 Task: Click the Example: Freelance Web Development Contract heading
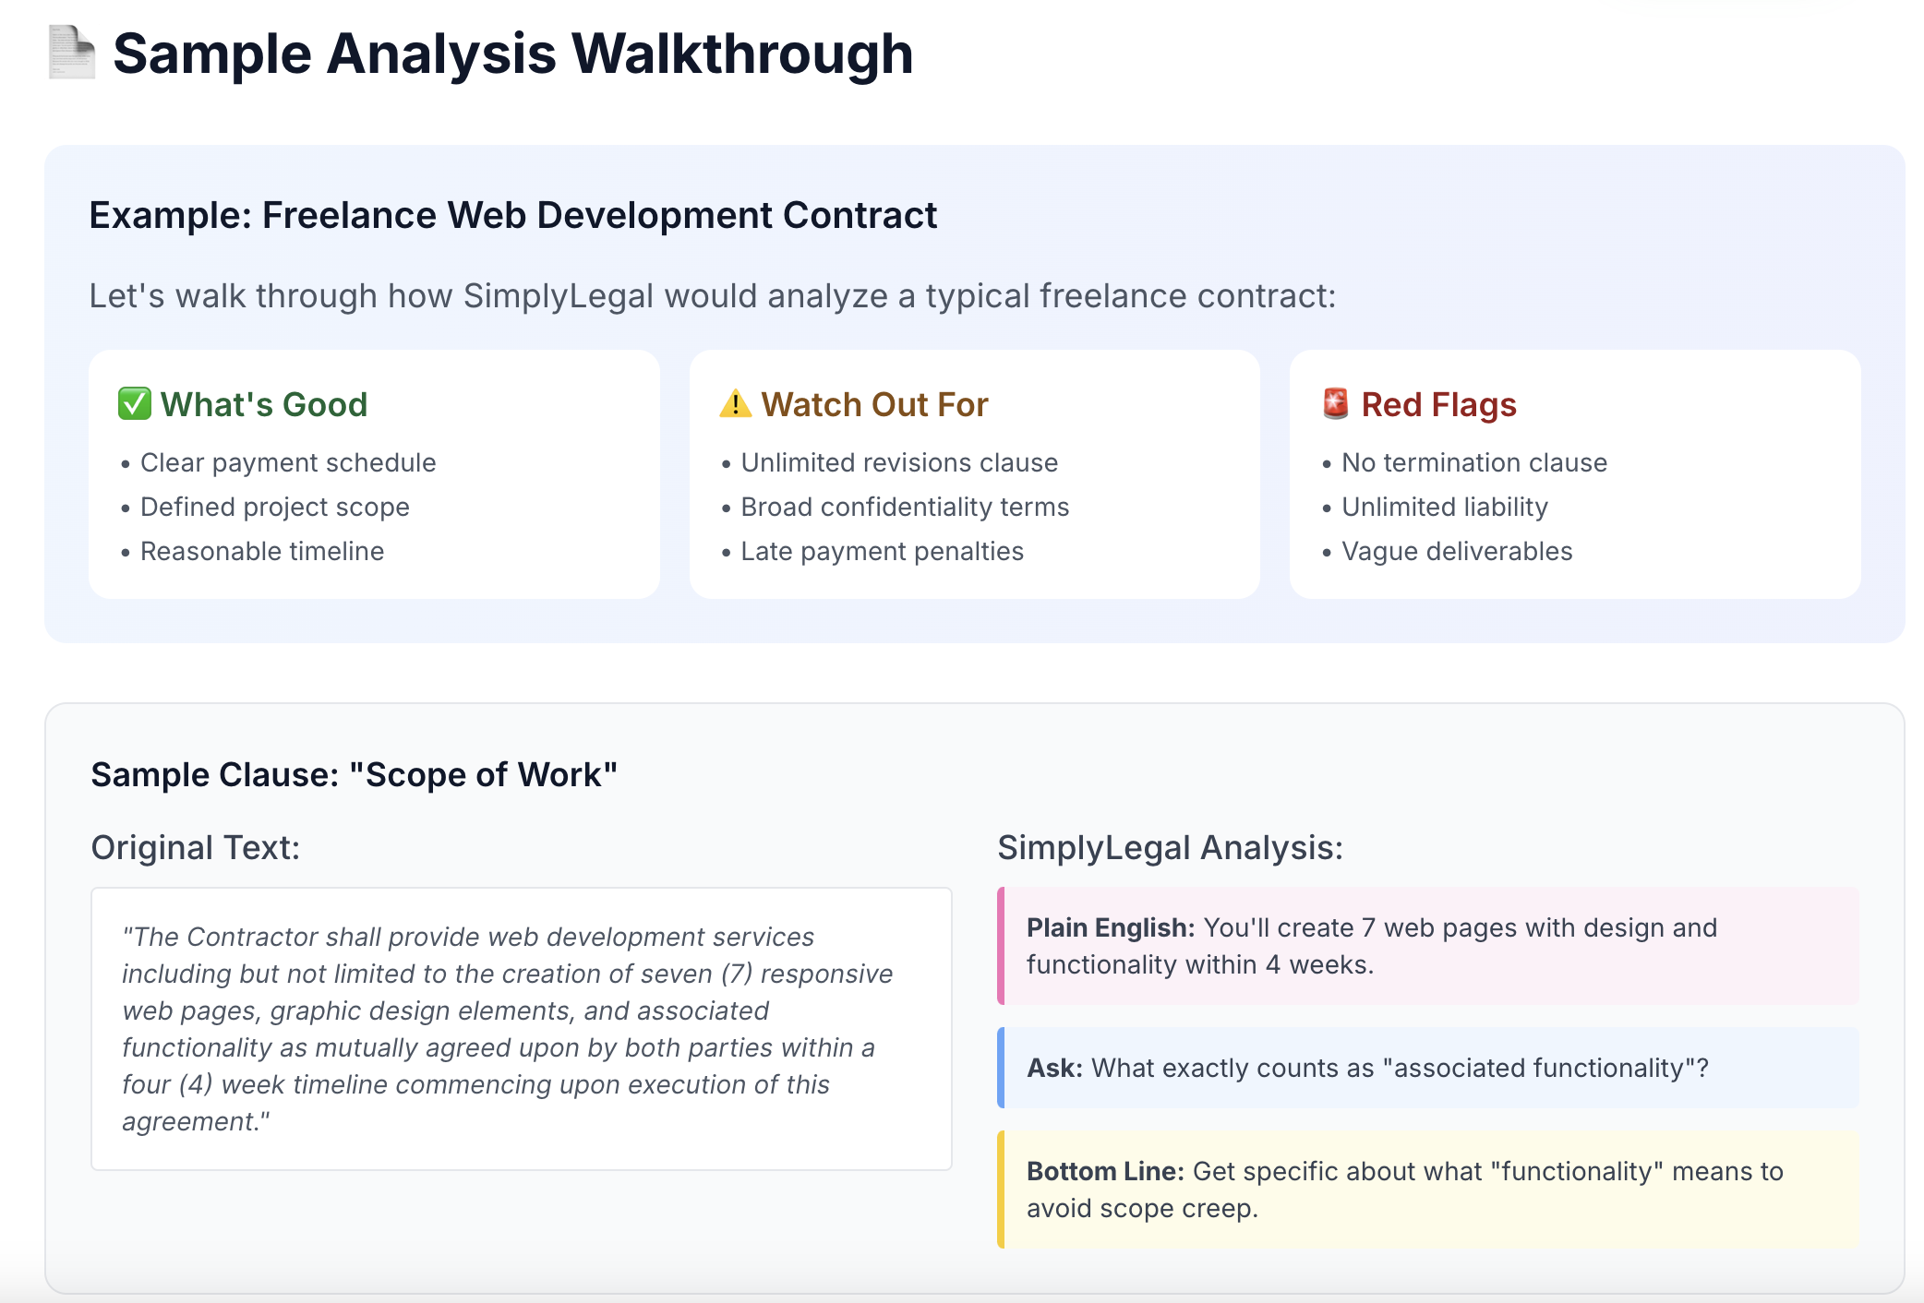[512, 215]
